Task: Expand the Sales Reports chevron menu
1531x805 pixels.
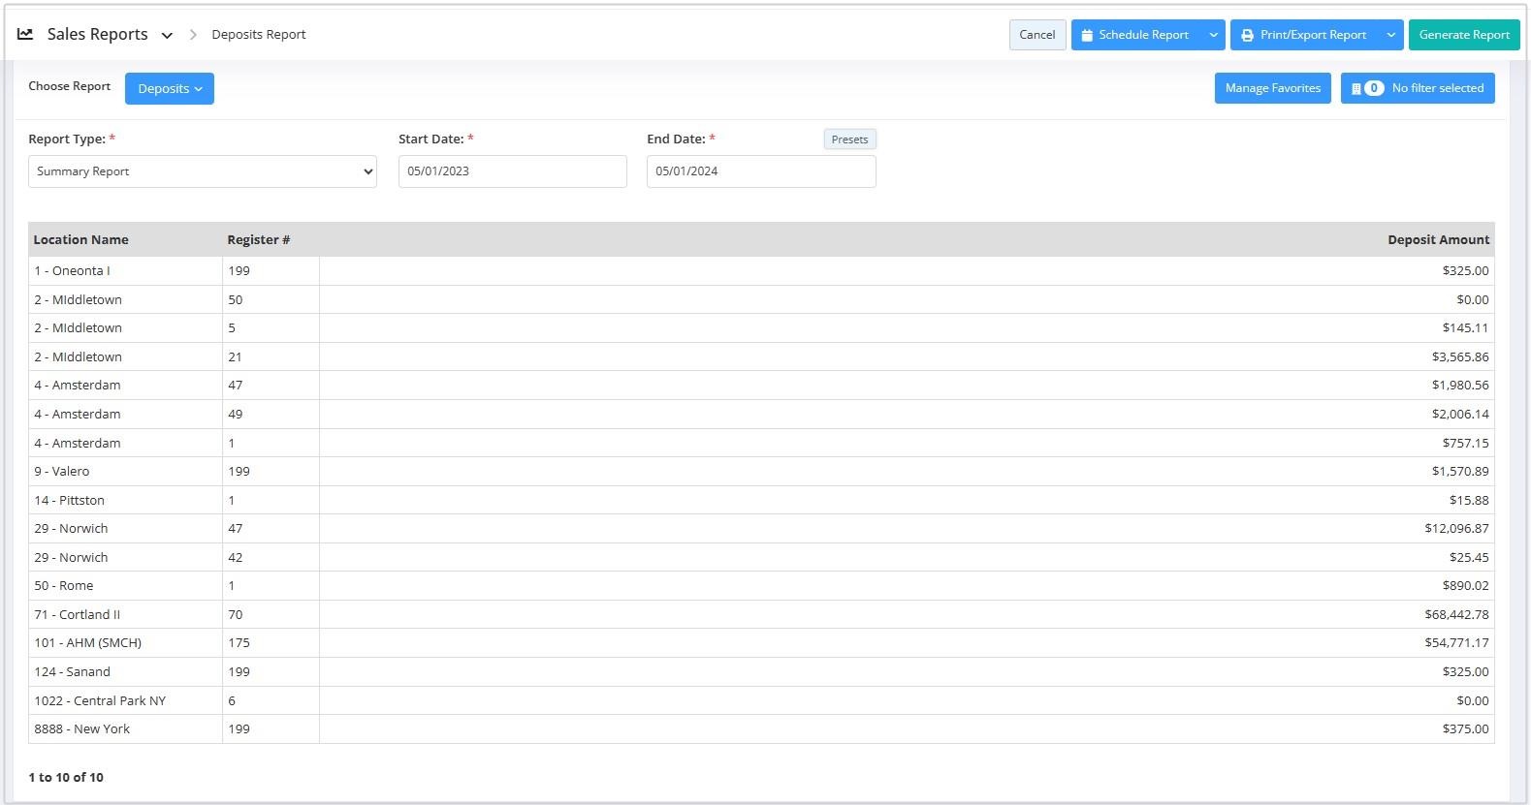Action: point(167,35)
